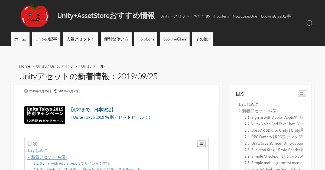
Task: Jump to 1. はじめに in the sidebar contents
Action: click(248, 104)
